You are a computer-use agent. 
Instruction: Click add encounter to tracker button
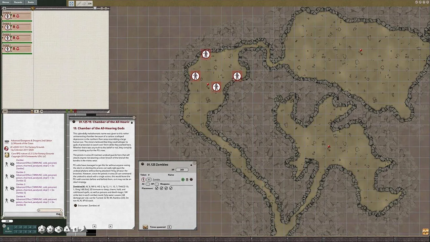pyautogui.click(x=145, y=227)
